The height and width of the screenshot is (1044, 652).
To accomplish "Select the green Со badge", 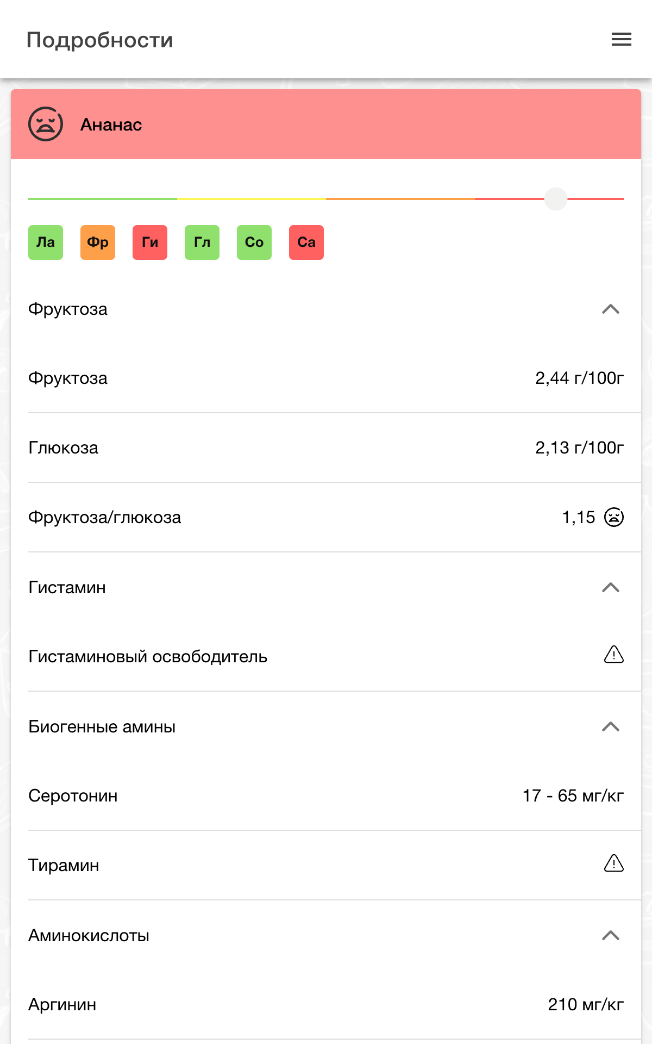I will 254,243.
